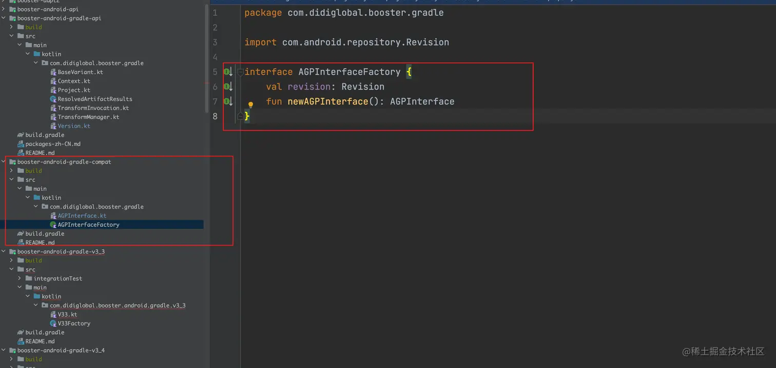
Task: Click the Revision type on line 6
Action: (363, 87)
